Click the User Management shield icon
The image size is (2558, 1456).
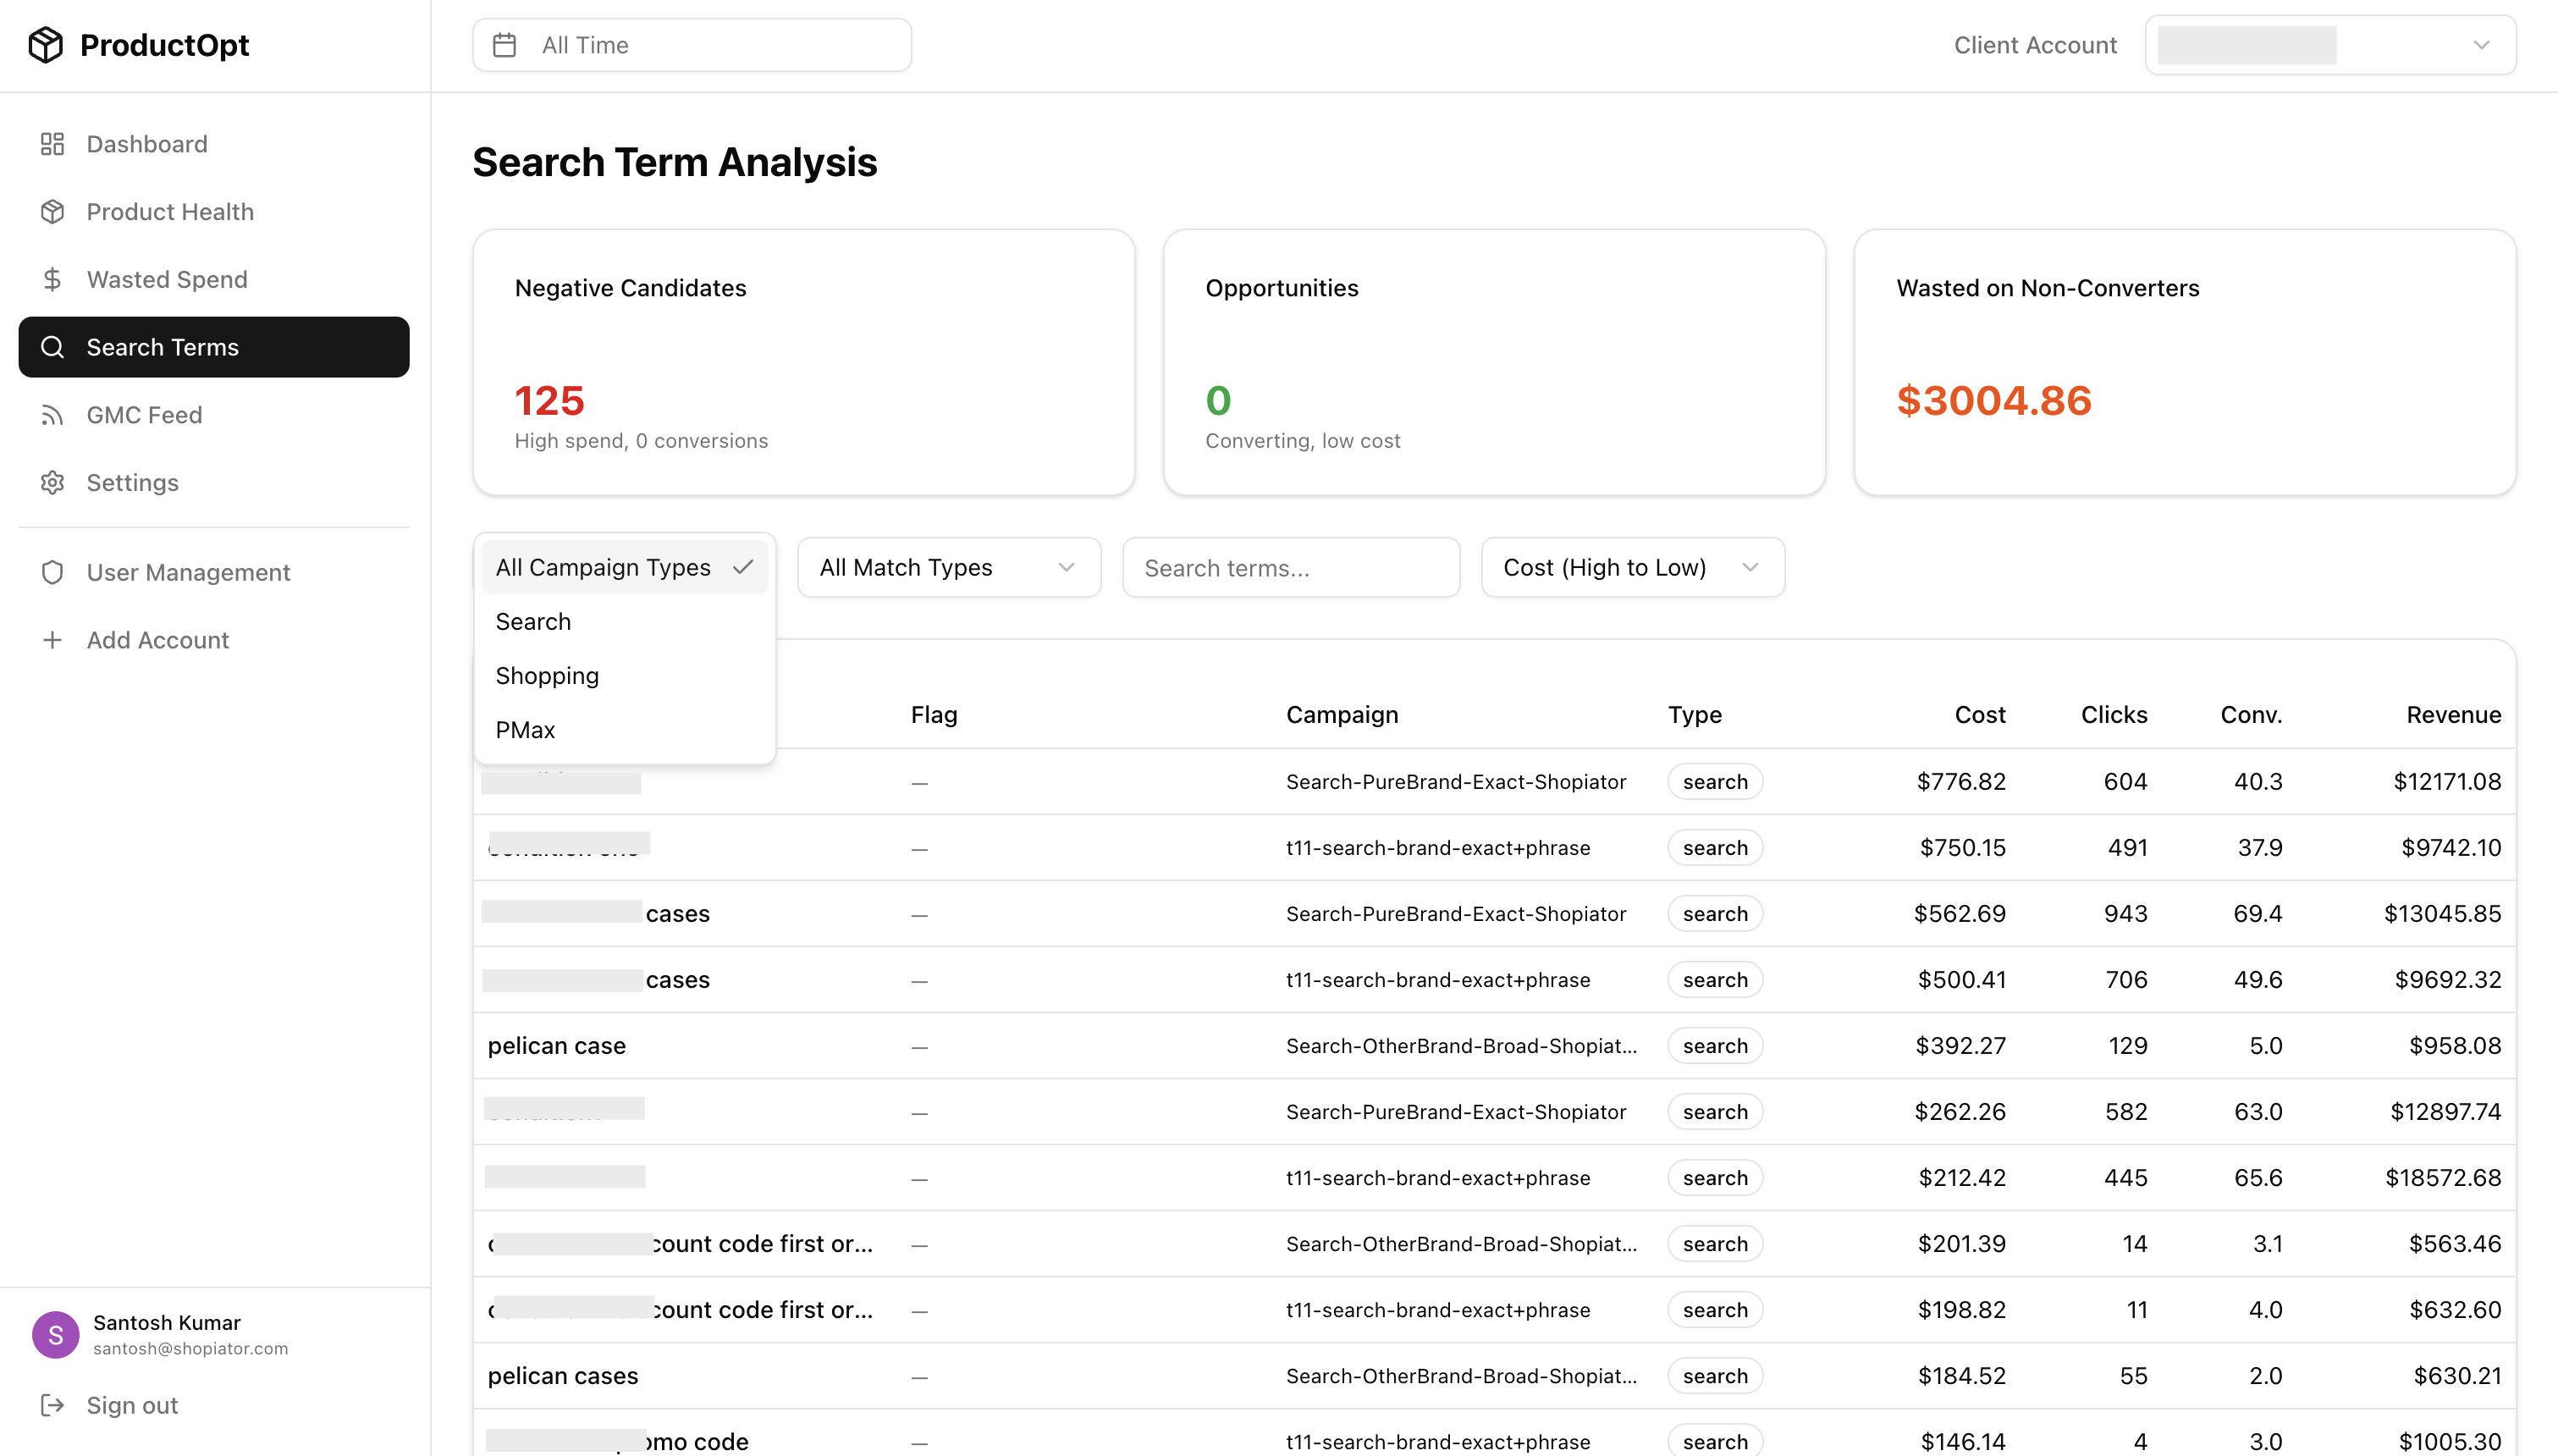pyautogui.click(x=52, y=572)
